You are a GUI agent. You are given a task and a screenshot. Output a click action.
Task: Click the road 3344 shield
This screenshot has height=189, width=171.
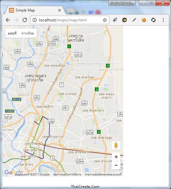[x=80, y=161]
